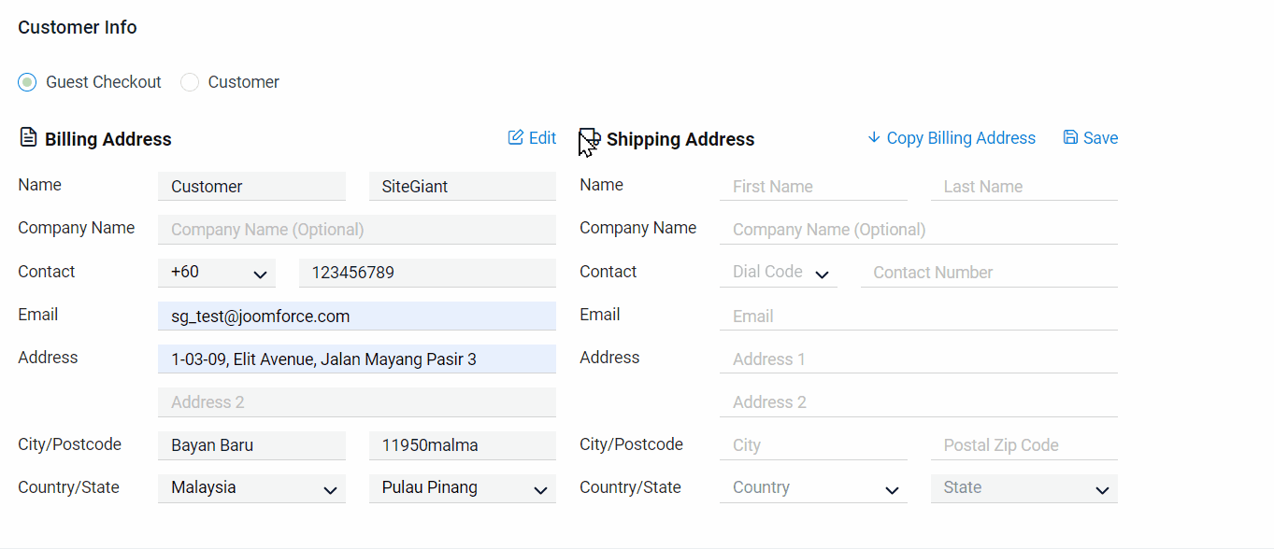Click the Copy Billing Address arrow icon
1274x549 pixels.
tap(874, 138)
